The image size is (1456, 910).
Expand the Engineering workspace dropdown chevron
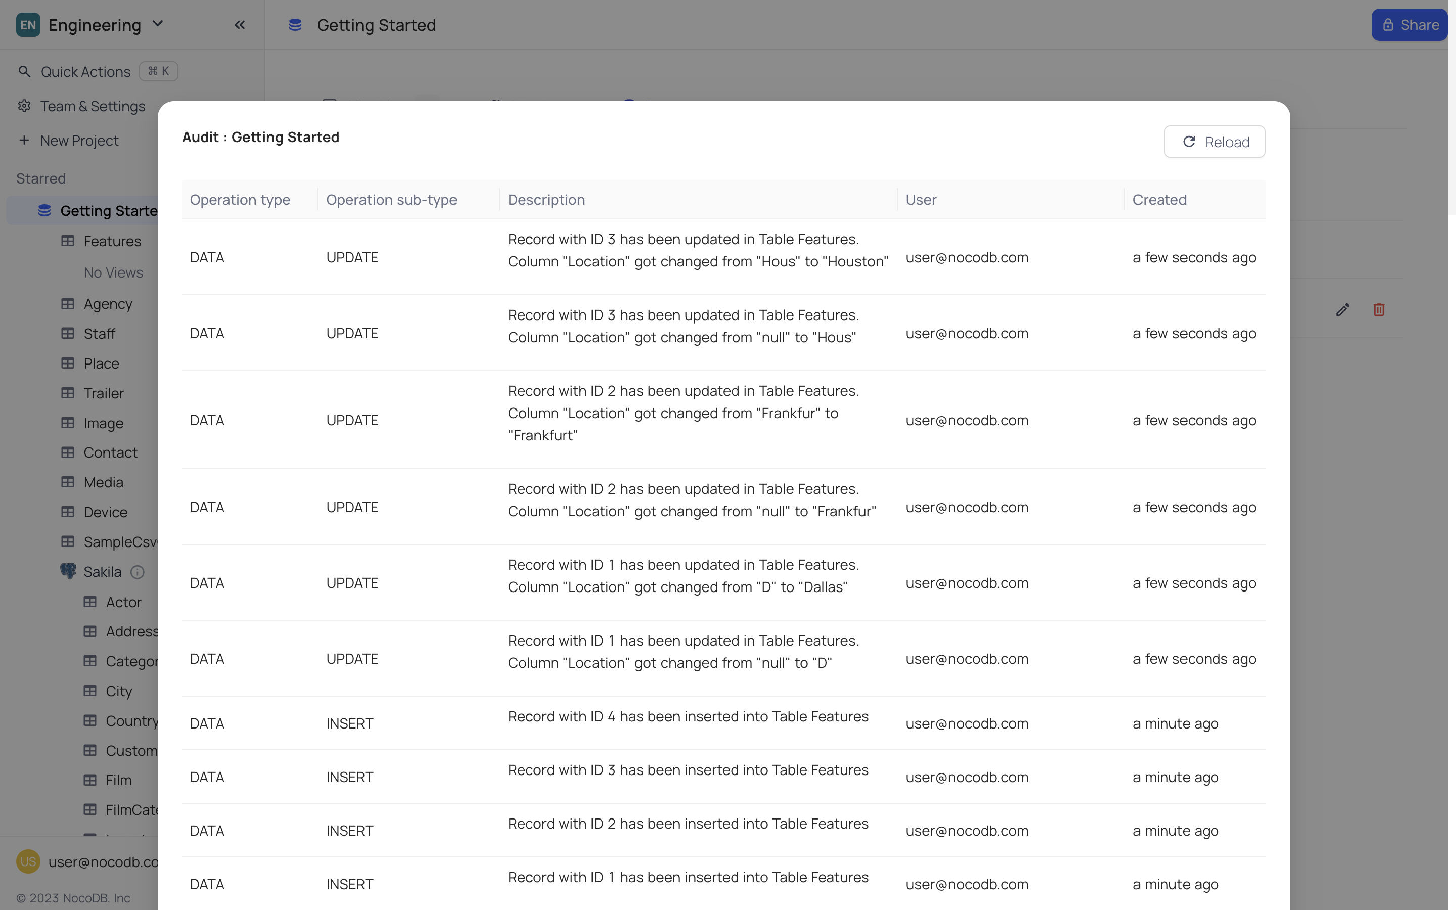pos(158,24)
